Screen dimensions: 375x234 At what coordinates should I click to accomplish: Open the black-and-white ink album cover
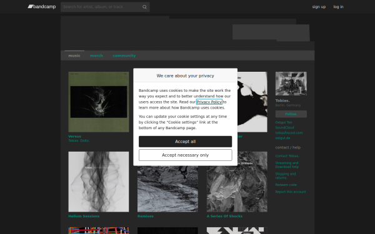tap(252, 102)
